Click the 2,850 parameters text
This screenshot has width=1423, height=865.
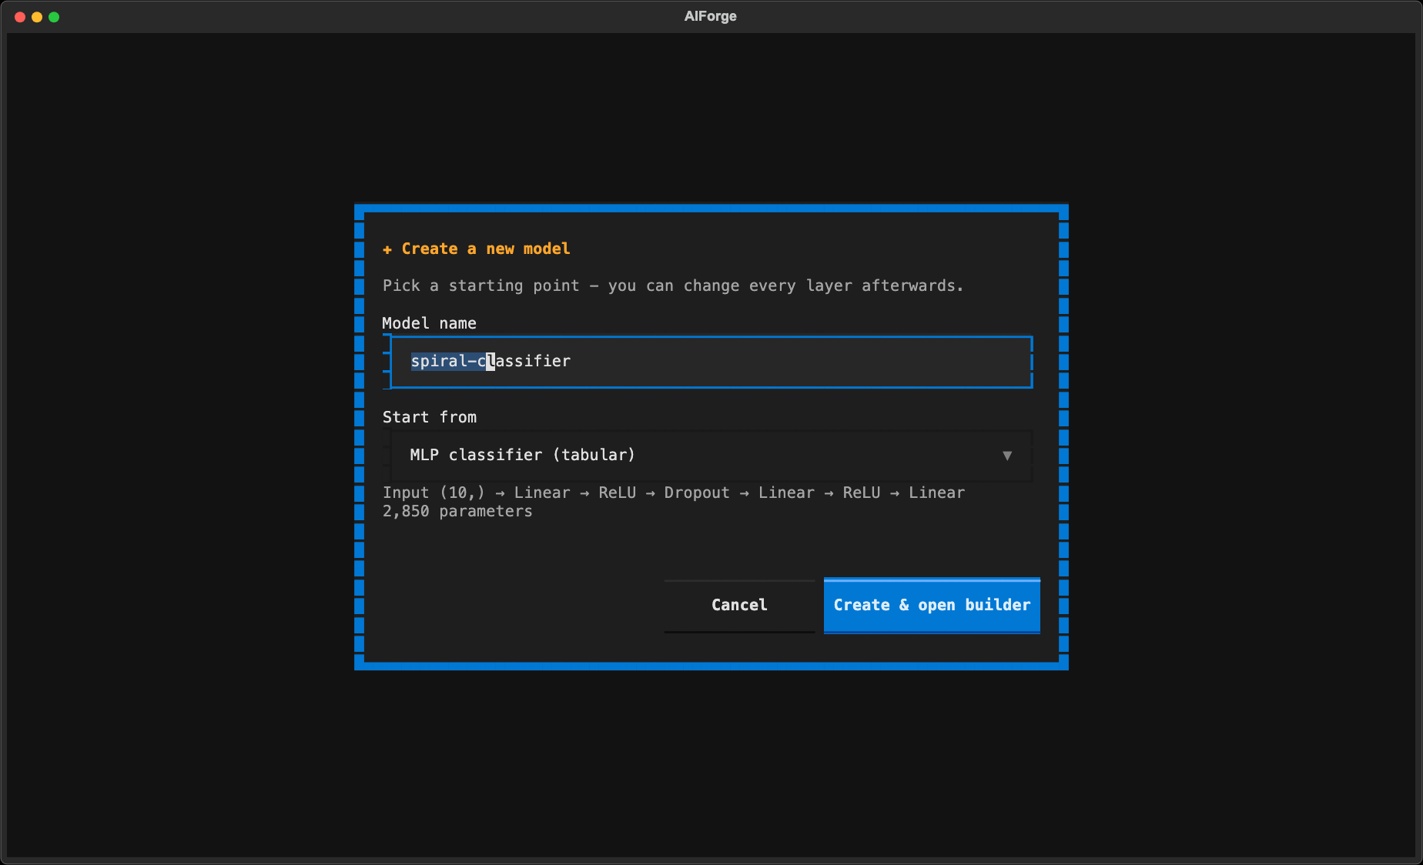(x=457, y=512)
